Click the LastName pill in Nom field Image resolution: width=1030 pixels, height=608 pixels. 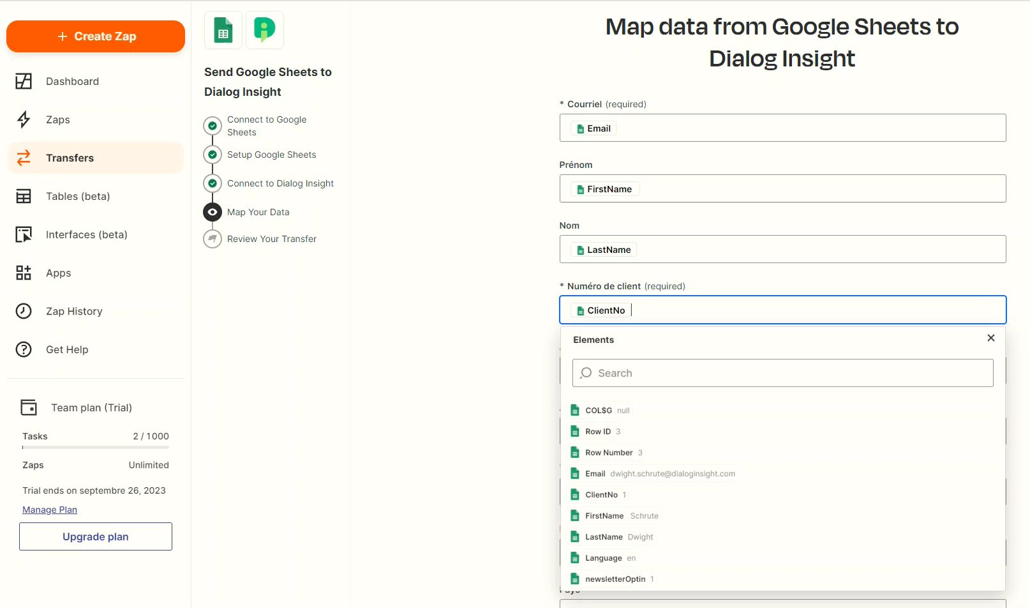604,250
